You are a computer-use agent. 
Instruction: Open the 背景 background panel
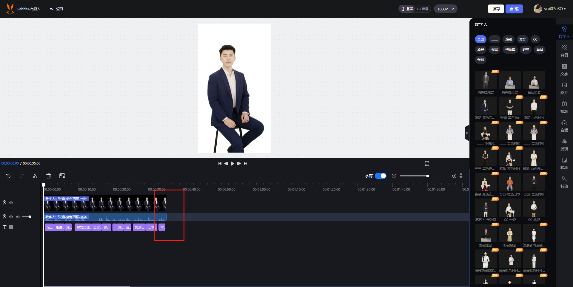click(x=564, y=51)
